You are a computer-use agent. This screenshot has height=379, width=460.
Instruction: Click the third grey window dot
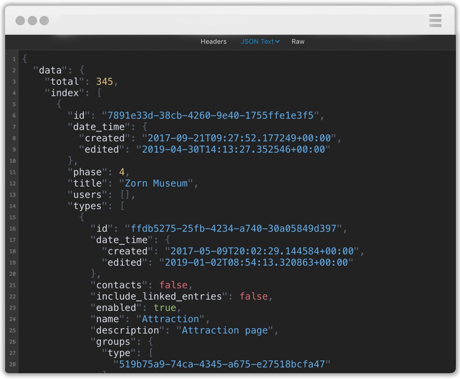[x=44, y=21]
